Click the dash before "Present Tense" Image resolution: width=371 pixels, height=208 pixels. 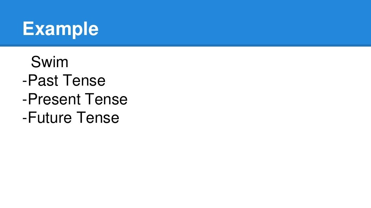(x=25, y=100)
